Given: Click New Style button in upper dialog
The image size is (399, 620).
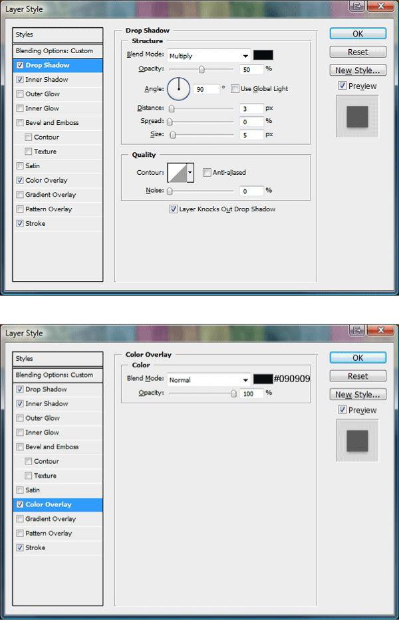Looking at the screenshot, I should [x=358, y=70].
